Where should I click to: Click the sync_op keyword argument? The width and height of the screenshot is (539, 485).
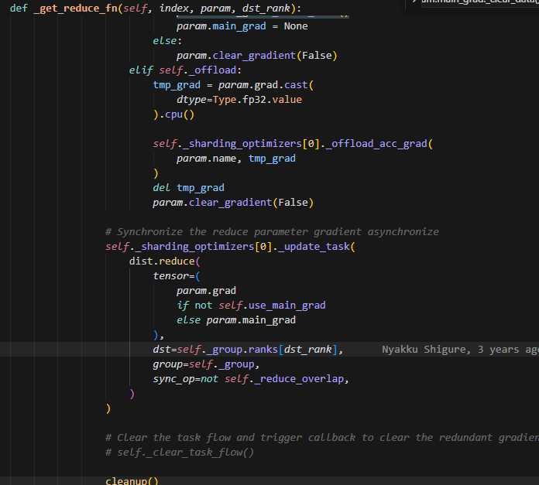click(173, 379)
